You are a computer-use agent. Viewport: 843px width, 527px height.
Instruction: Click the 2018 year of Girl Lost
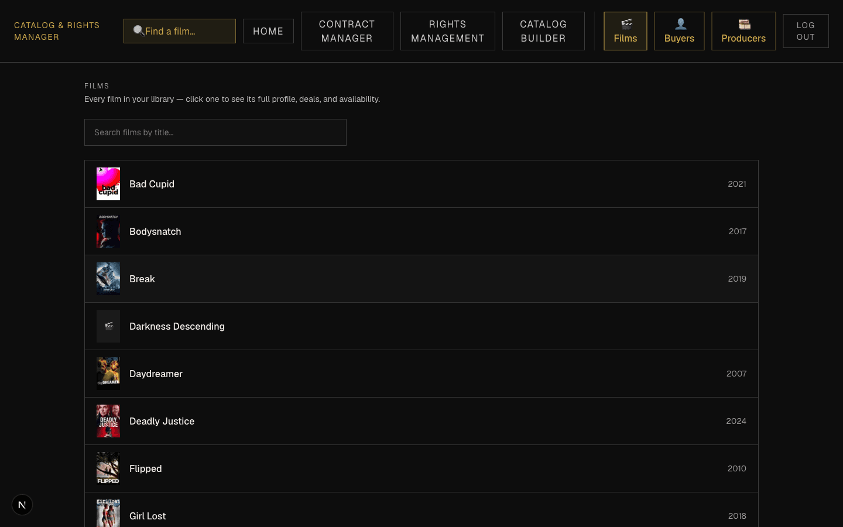737,516
